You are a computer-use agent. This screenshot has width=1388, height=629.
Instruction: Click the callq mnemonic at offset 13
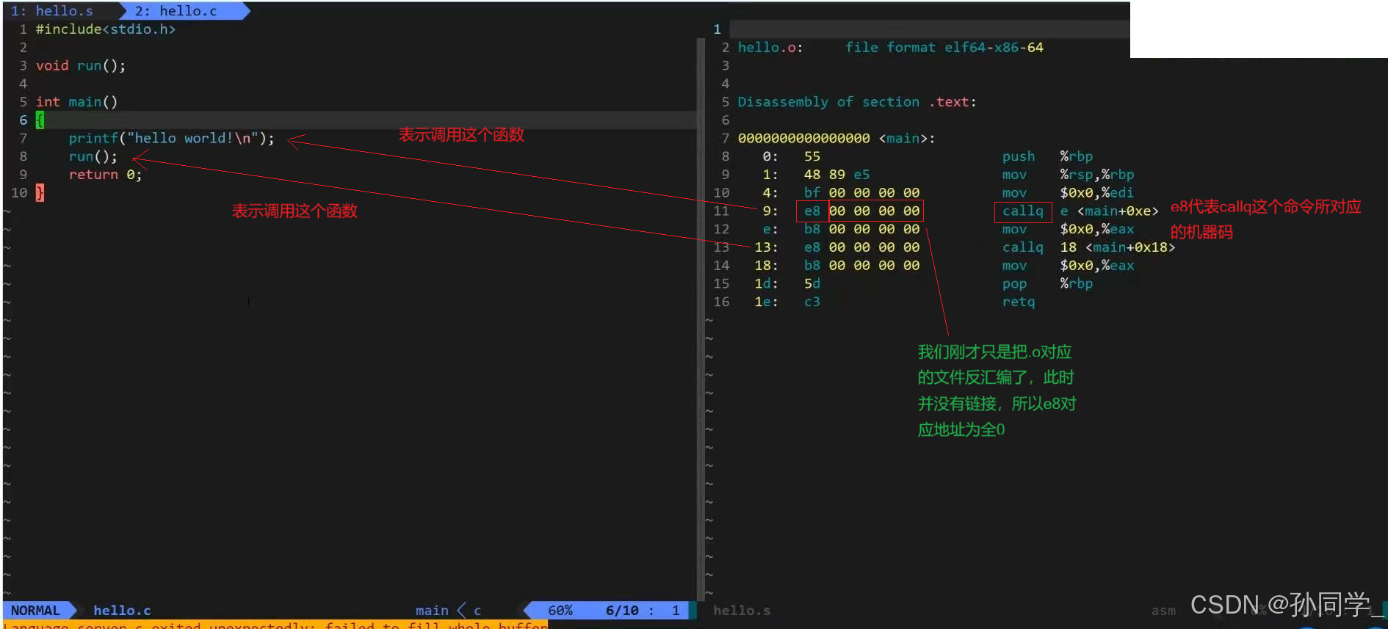(1022, 247)
